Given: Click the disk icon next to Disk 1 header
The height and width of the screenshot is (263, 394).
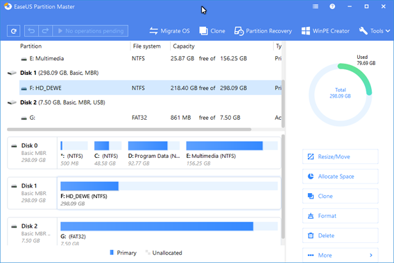Looking at the screenshot, I should (12, 73).
